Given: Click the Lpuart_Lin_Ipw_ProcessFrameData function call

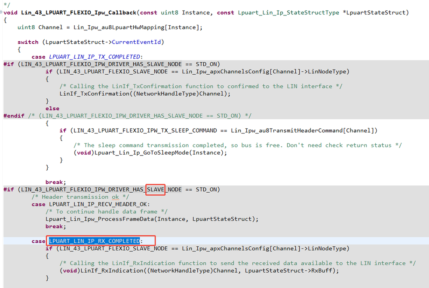Looking at the screenshot, I should pos(152,219).
